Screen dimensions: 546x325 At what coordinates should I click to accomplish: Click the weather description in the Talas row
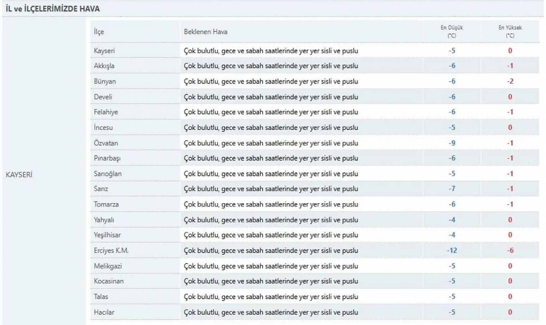pos(271,297)
